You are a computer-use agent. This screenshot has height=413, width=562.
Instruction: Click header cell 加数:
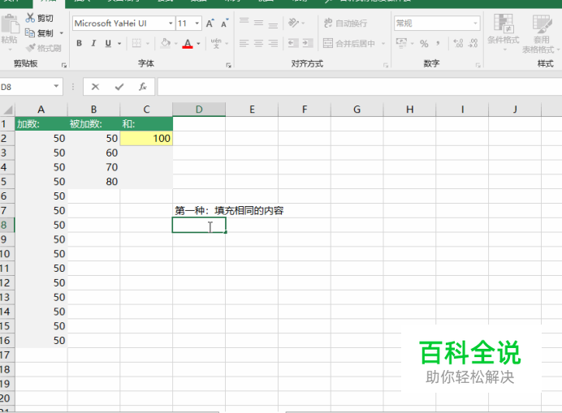[41, 124]
